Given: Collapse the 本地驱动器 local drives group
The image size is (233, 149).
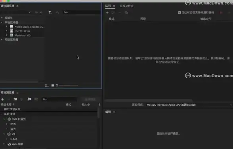Looking at the screenshot, I should pyautogui.click(x=2, y=22).
